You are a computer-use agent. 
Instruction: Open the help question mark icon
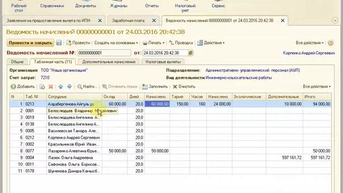click(331, 43)
